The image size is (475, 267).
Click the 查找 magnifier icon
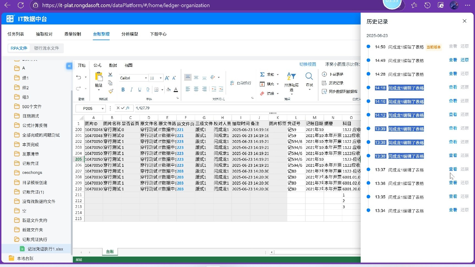pos(309,76)
